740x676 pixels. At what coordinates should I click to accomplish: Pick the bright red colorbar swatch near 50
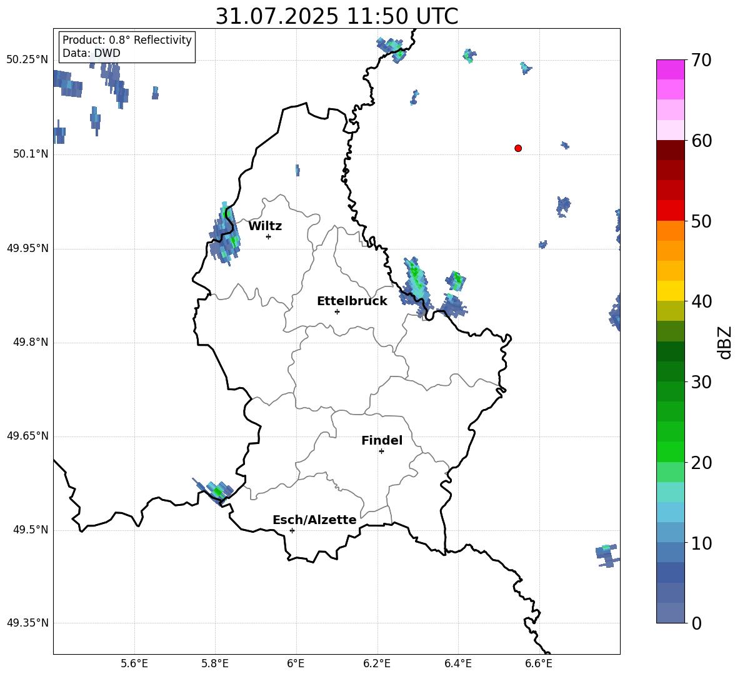pos(671,211)
